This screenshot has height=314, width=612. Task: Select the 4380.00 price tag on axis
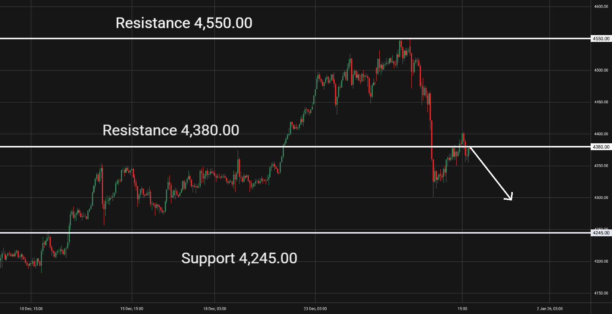tap(601, 147)
